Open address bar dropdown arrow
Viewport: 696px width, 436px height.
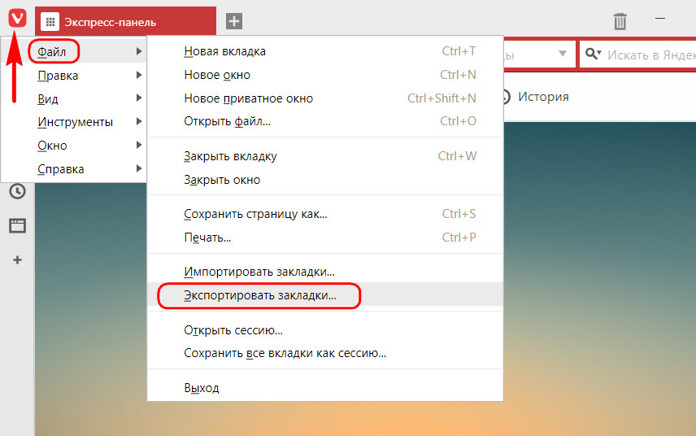[563, 54]
